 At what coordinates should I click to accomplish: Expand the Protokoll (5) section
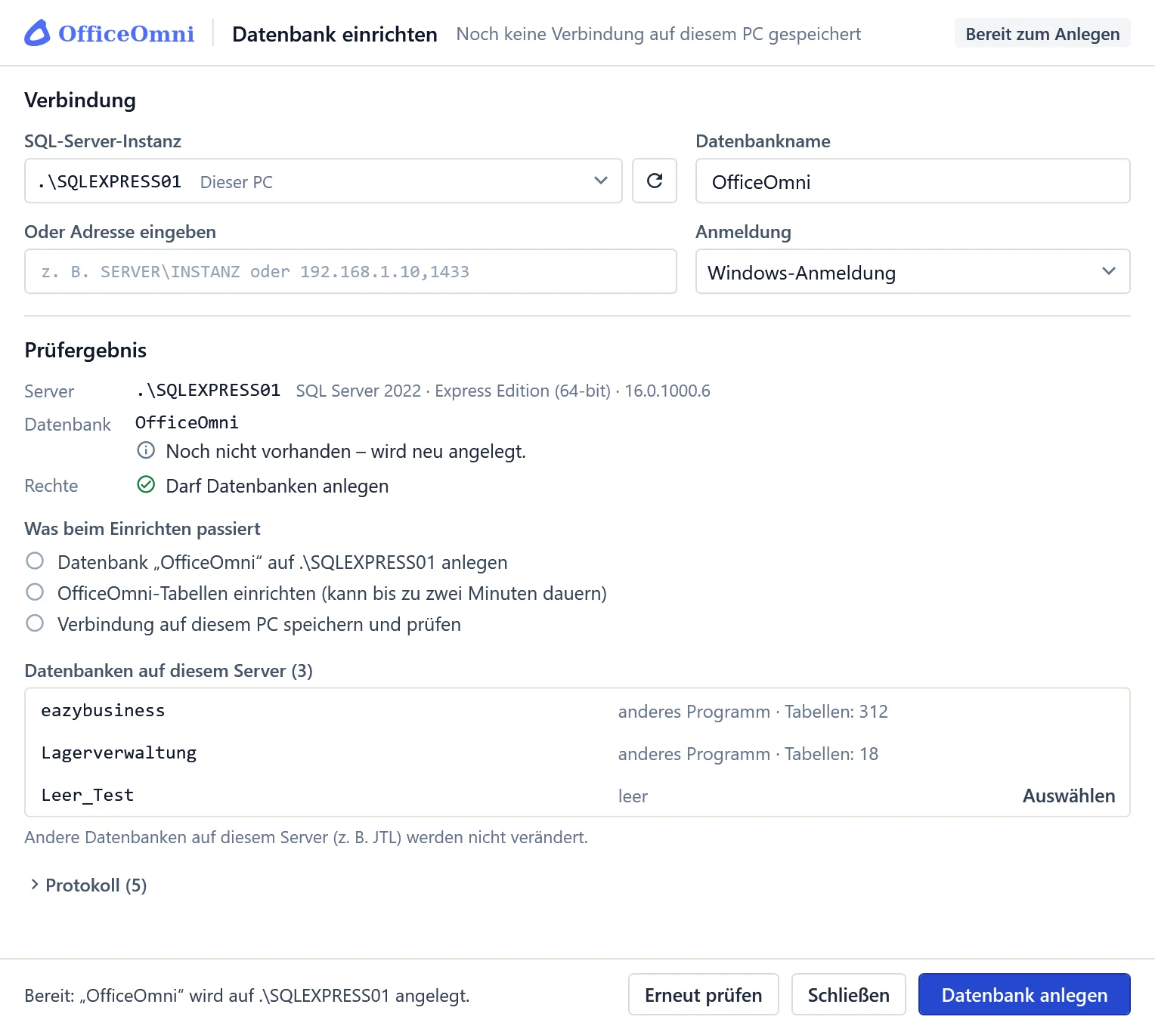pyautogui.click(x=88, y=885)
